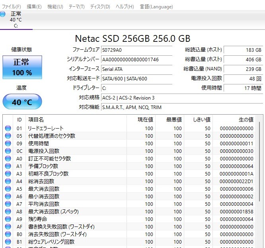Click the drive status orb in top bar

[x=3, y=14]
